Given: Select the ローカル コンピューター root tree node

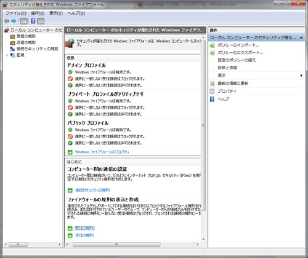Looking at the screenshot, I should point(33,30).
